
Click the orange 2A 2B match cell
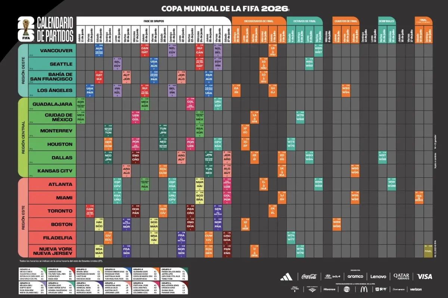(x=236, y=91)
